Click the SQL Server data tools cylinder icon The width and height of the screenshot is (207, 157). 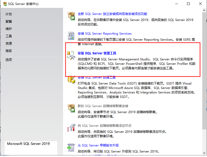coord(71,80)
